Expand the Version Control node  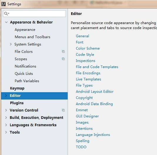(6, 110)
